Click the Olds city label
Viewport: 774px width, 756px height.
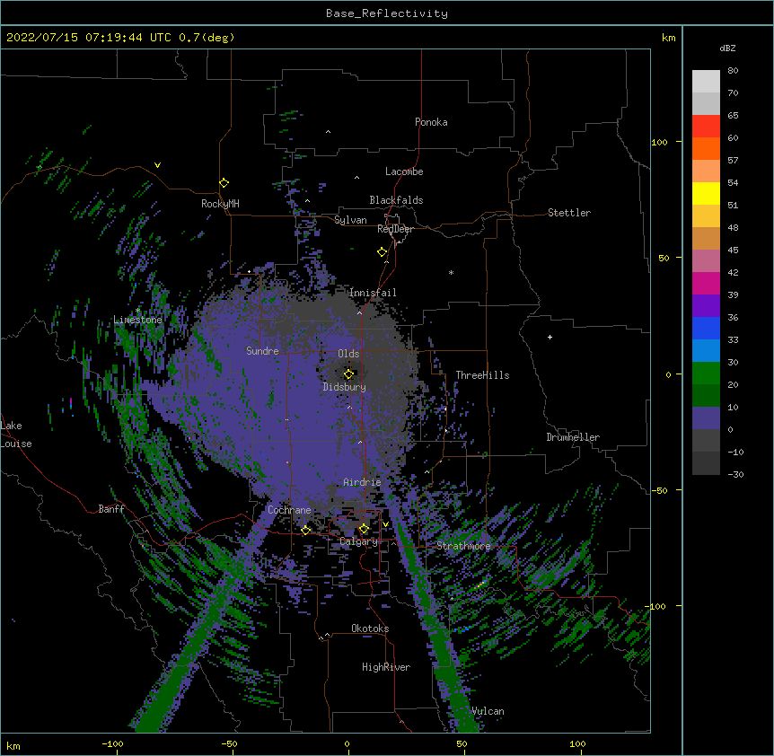348,354
